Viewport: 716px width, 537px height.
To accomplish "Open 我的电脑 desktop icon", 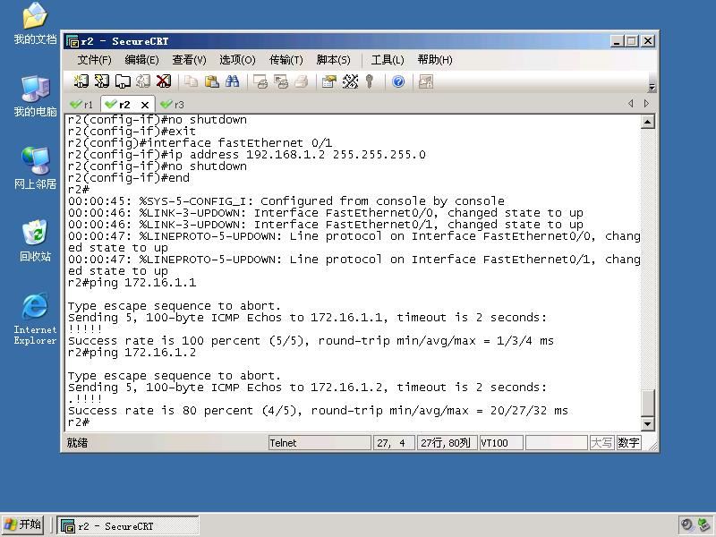I will (x=35, y=97).
